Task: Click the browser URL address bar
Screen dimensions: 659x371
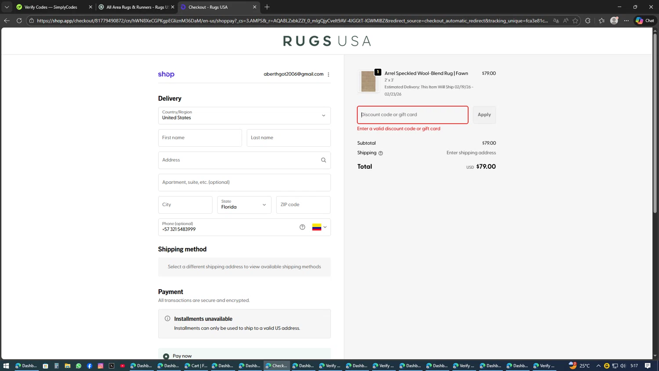Action: pyautogui.click(x=292, y=21)
